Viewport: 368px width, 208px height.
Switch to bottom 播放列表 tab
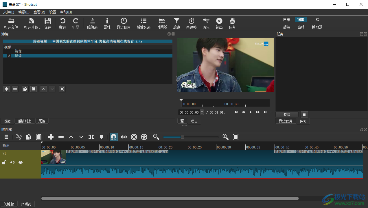[25, 121]
